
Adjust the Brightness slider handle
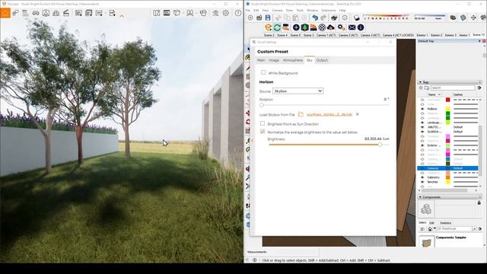click(x=380, y=145)
